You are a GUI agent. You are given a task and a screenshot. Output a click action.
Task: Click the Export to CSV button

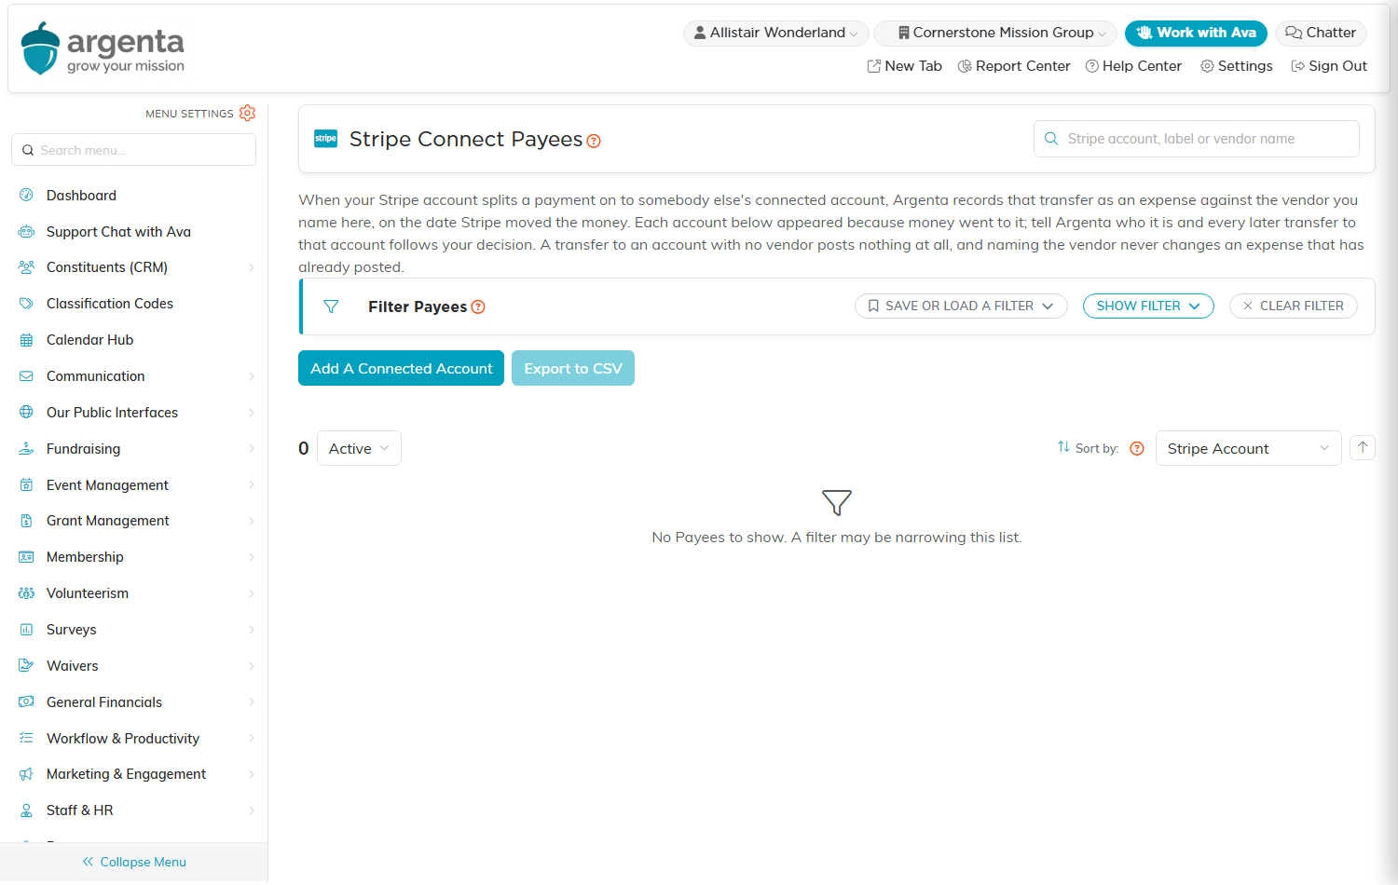coord(573,368)
